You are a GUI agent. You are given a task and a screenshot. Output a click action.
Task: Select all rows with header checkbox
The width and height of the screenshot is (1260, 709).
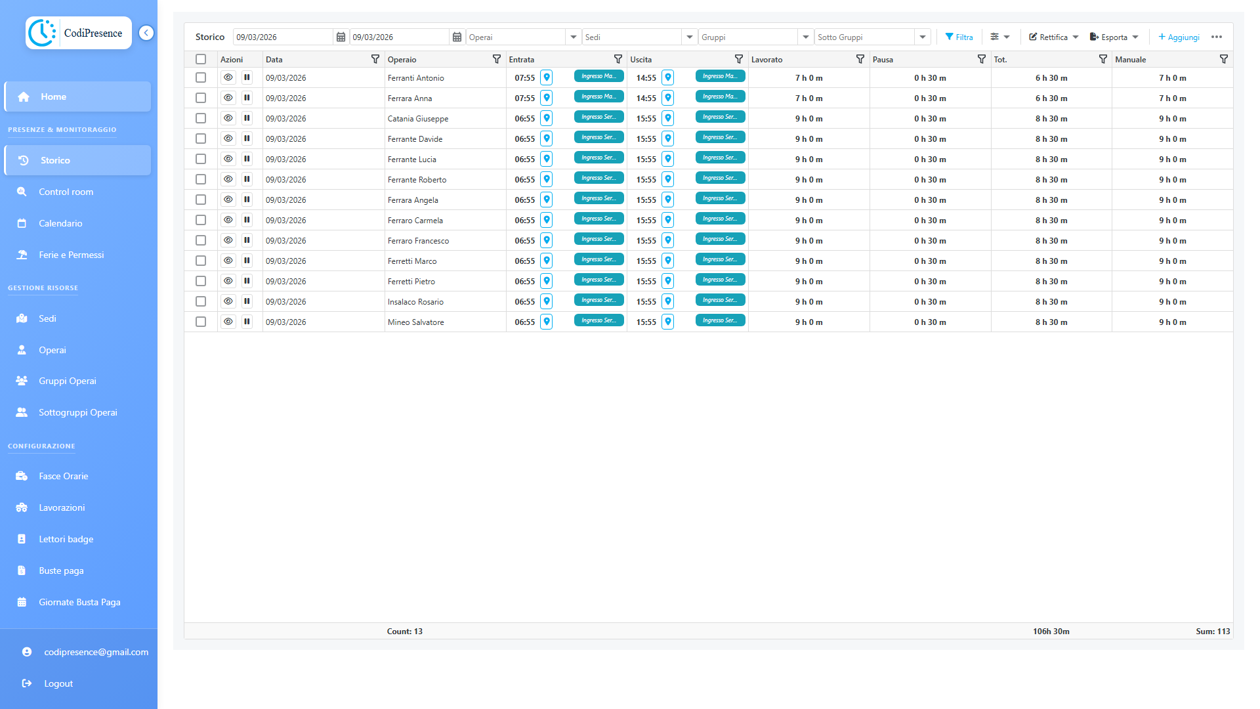201,59
